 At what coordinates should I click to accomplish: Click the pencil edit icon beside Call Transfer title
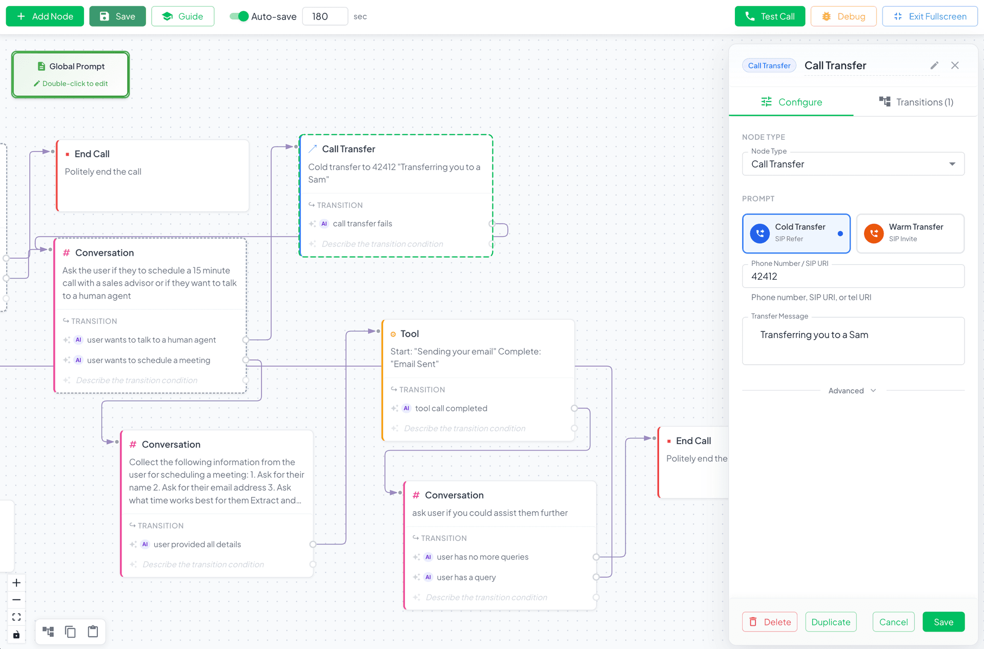click(934, 66)
